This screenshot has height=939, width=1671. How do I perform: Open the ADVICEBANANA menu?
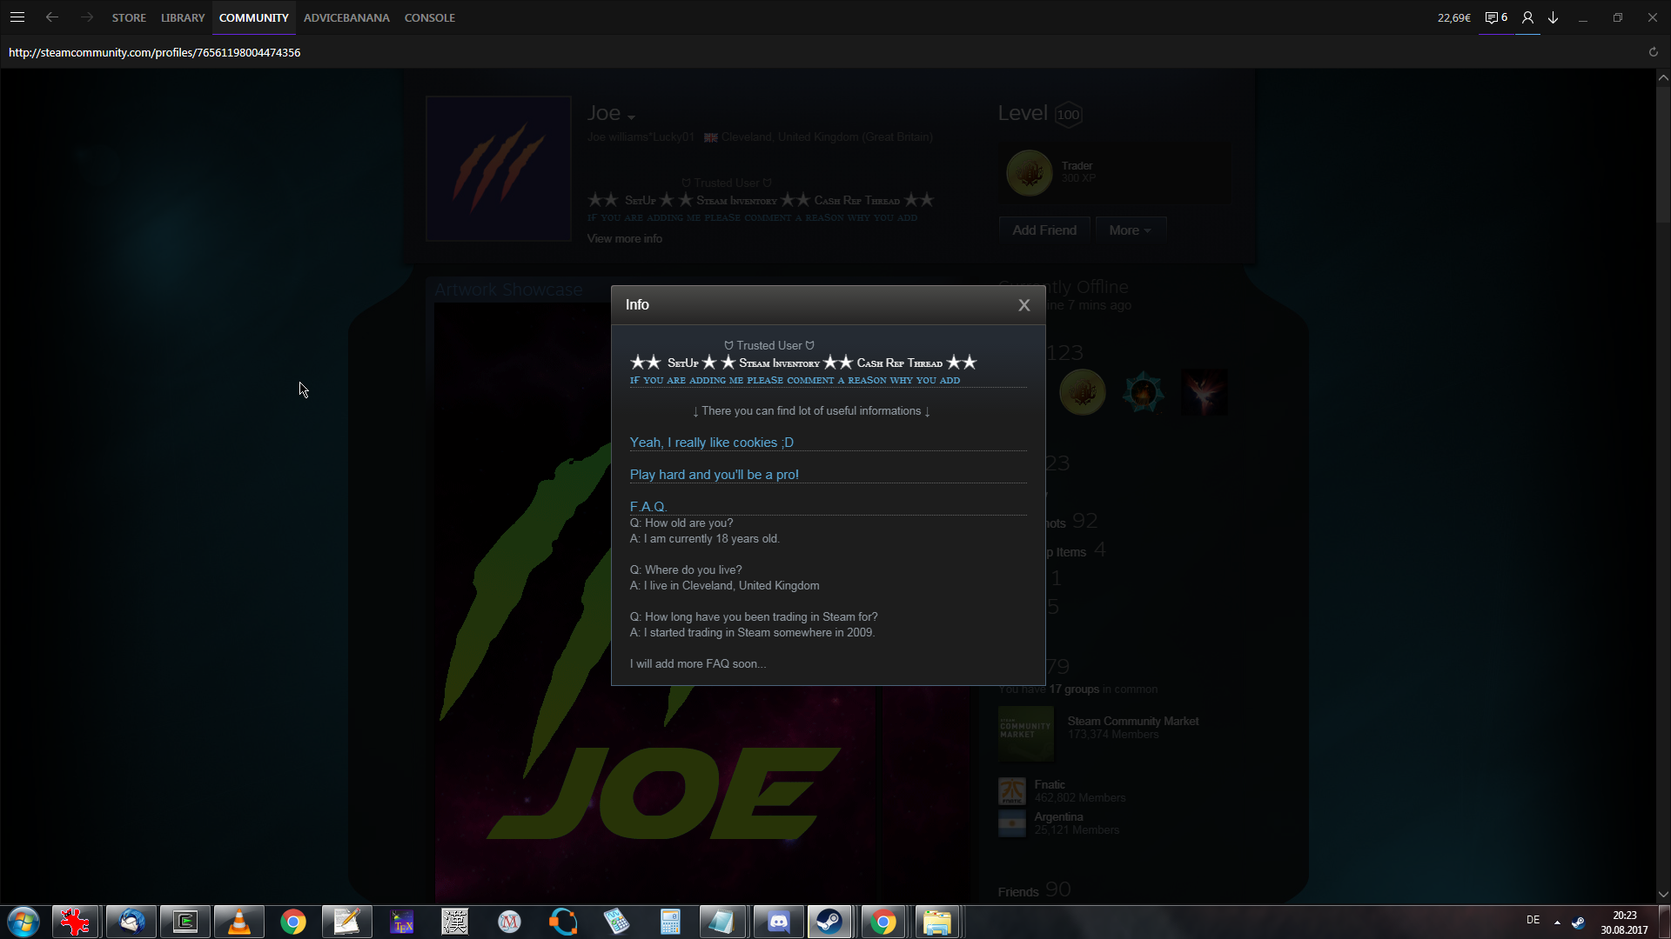tap(346, 17)
